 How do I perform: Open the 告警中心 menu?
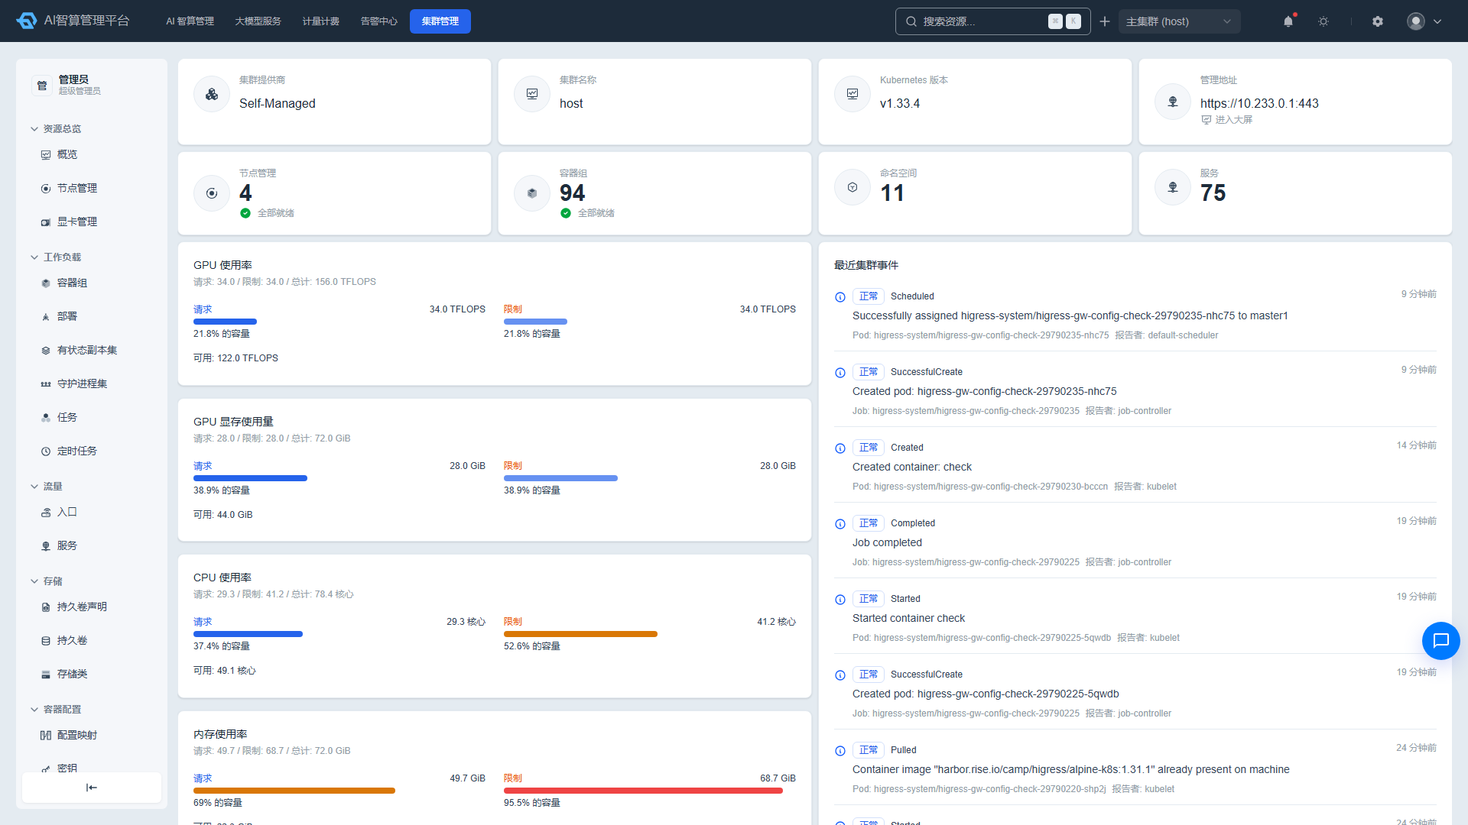point(378,21)
